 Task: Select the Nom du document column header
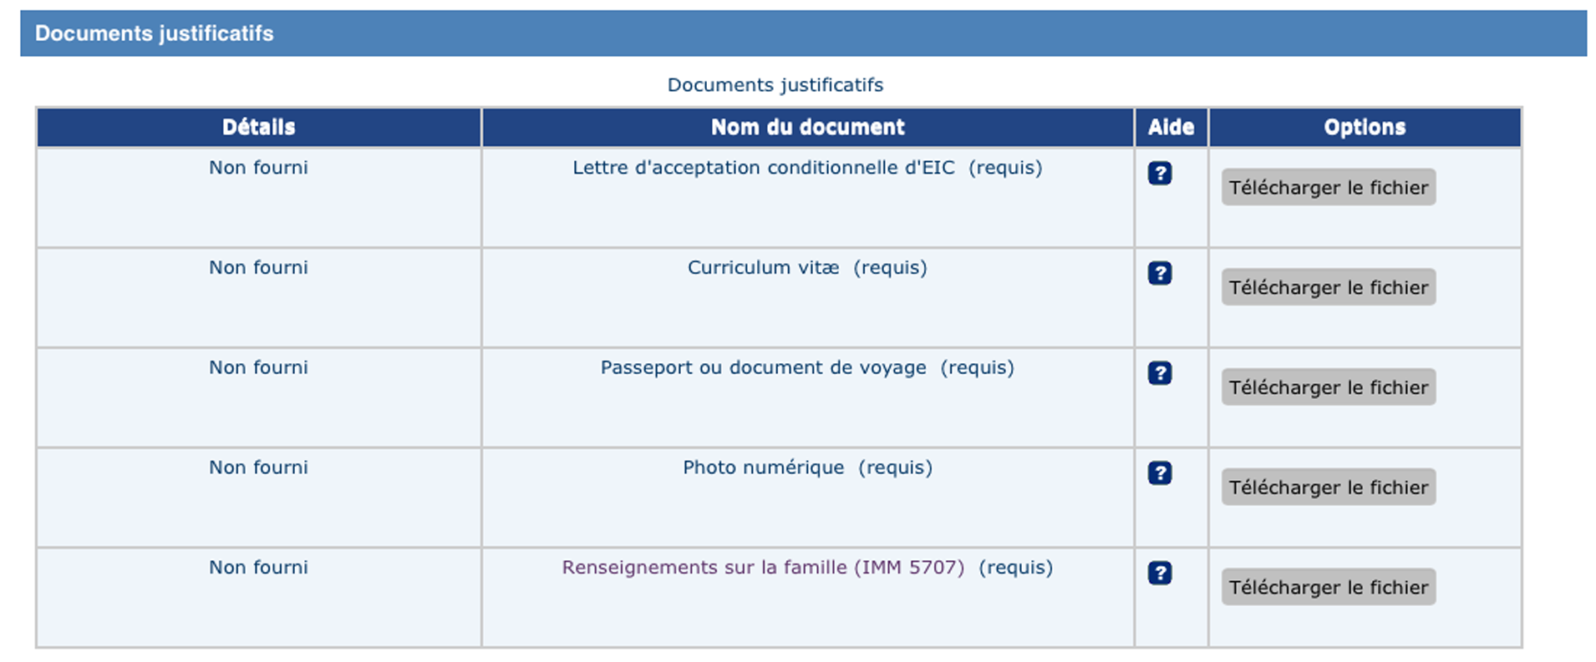tap(807, 127)
